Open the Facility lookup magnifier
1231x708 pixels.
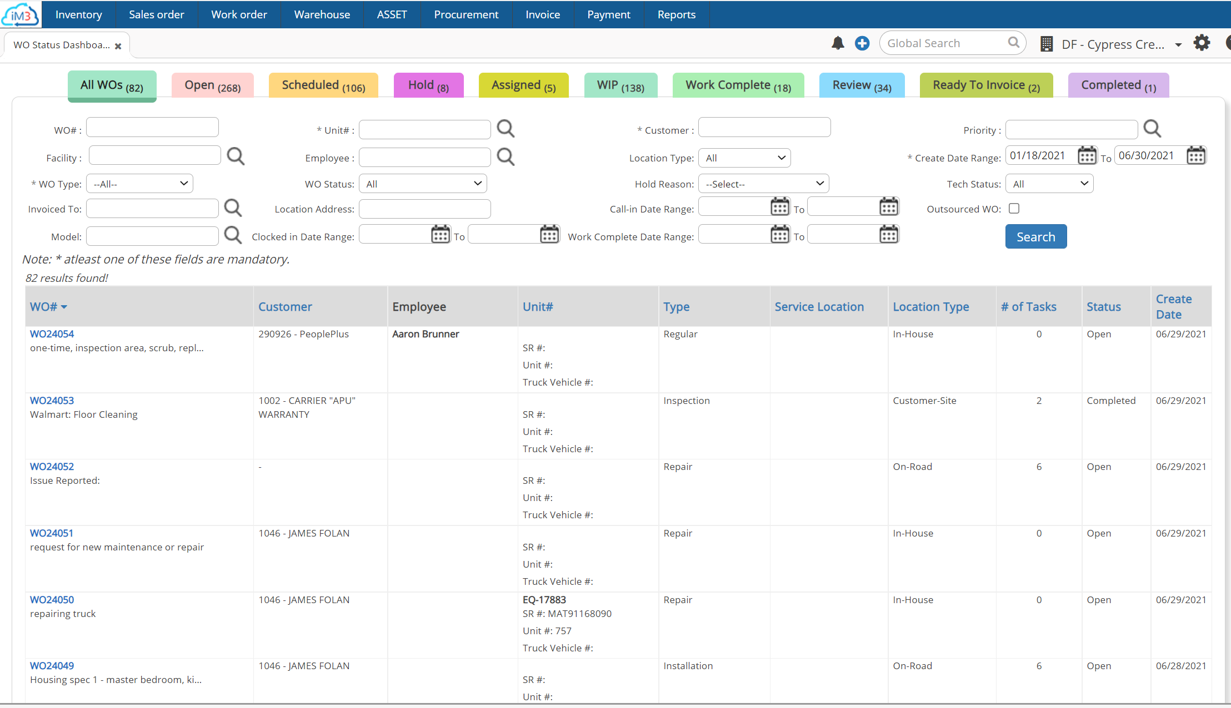pyautogui.click(x=236, y=156)
